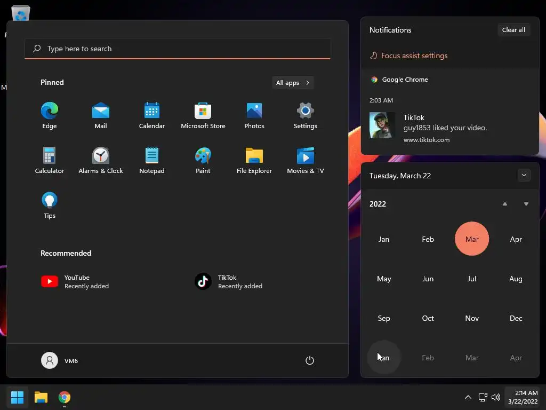Select Dec in the calendar
546x410 pixels.
[516, 318]
